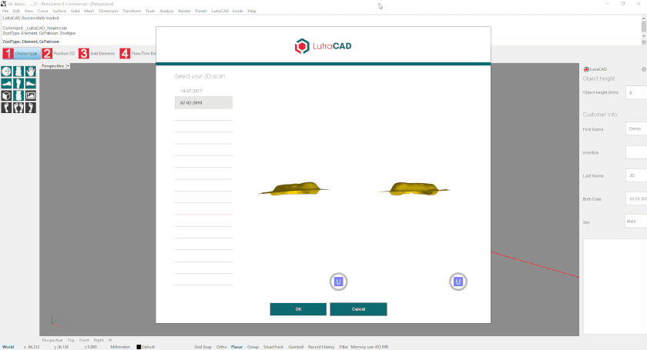Click the black Default layer color swatch
647x350 pixels.
tap(139, 347)
